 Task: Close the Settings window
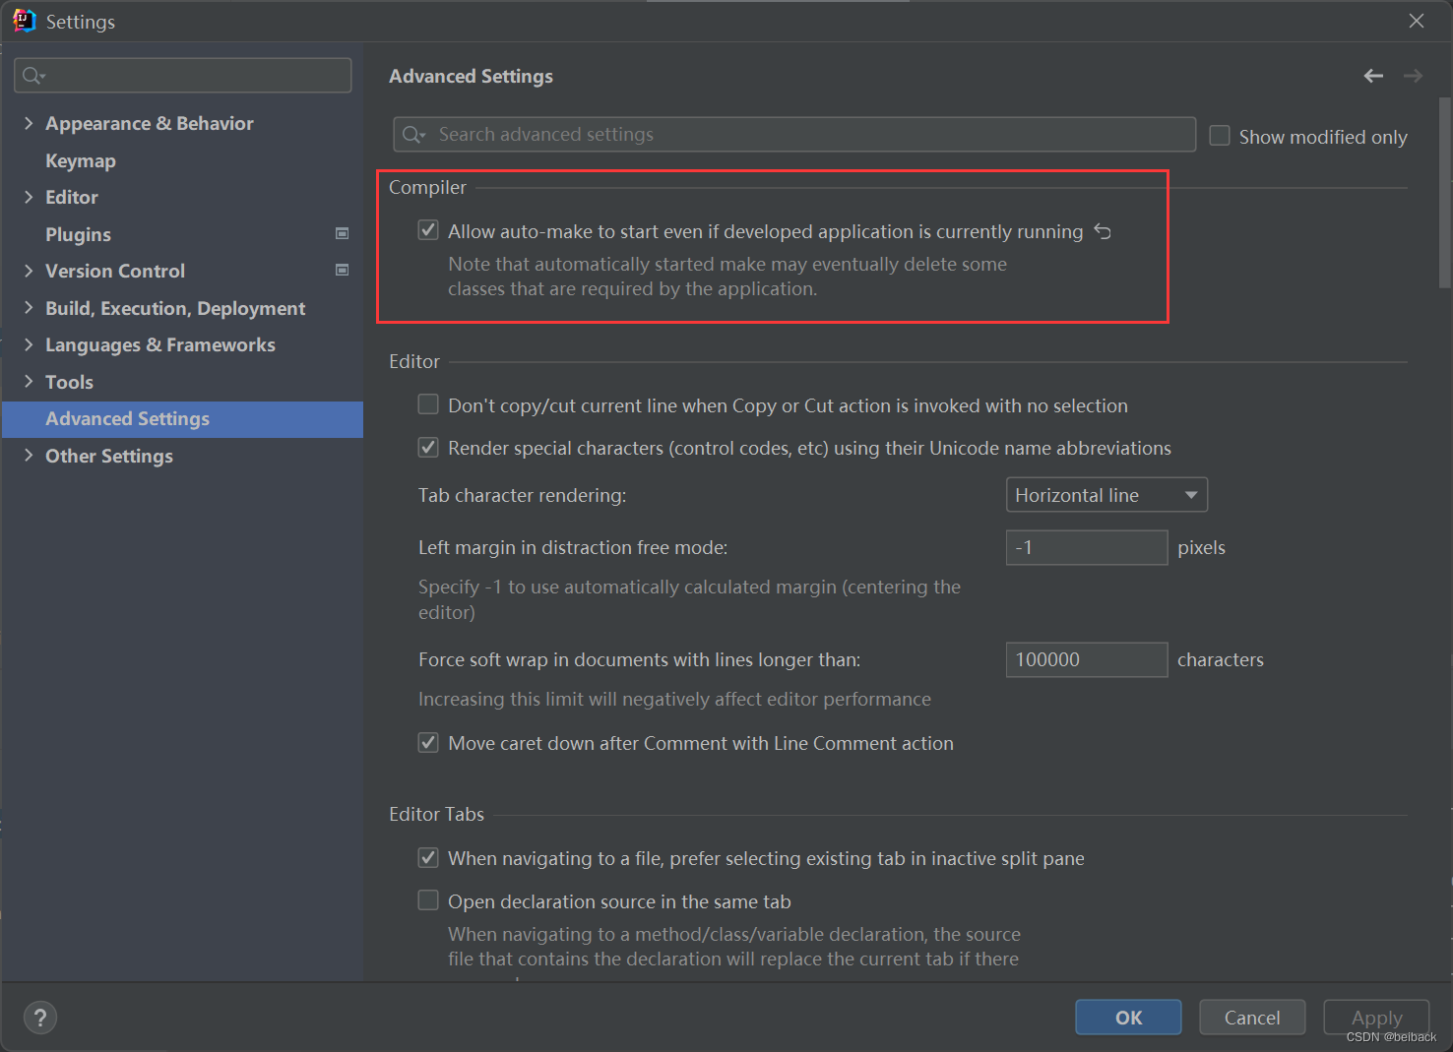[x=1417, y=21]
